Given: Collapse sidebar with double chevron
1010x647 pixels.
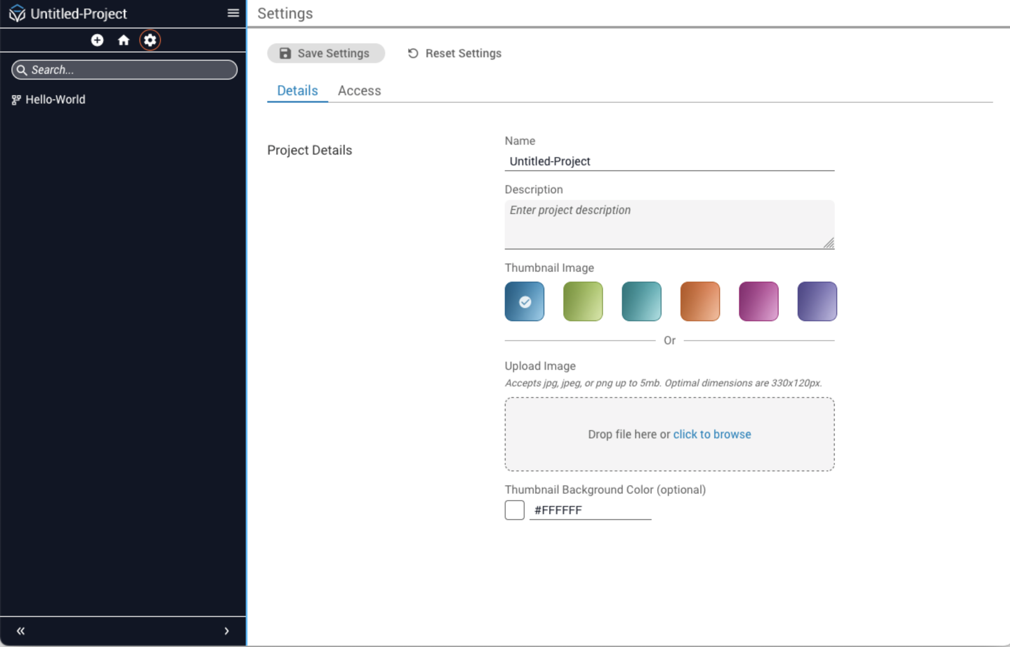Looking at the screenshot, I should click(21, 631).
